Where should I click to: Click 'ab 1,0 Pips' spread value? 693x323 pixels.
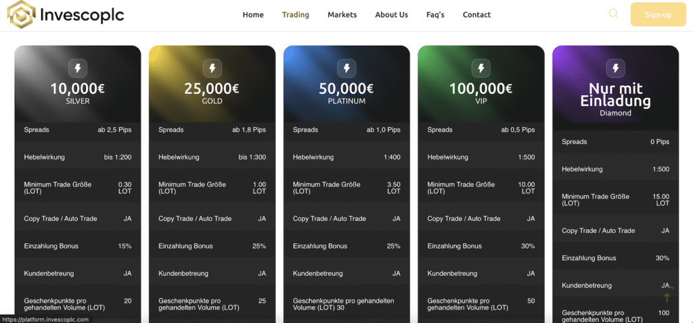pyautogui.click(x=384, y=130)
